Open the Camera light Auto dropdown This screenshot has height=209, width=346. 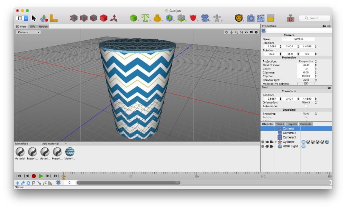point(308,80)
